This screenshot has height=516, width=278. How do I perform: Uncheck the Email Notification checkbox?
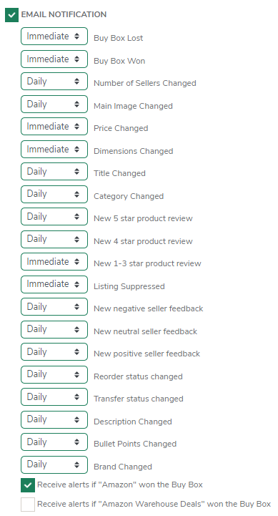(x=12, y=15)
